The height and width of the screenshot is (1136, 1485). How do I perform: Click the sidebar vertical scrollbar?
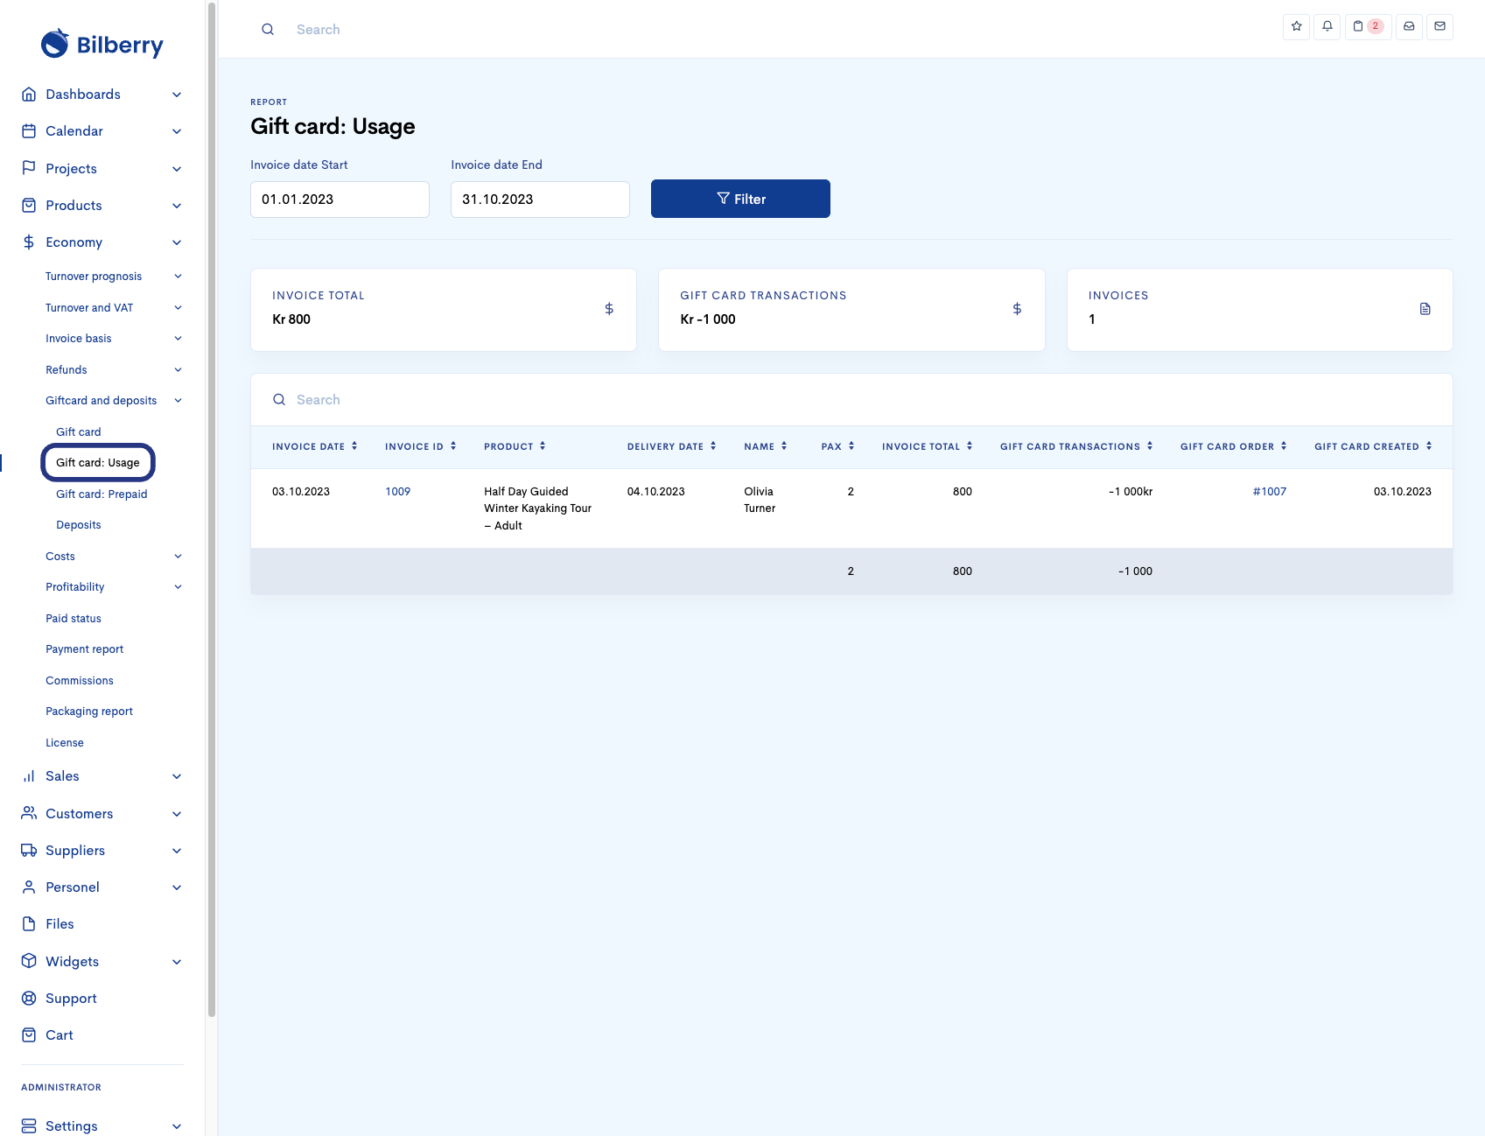tap(212, 508)
